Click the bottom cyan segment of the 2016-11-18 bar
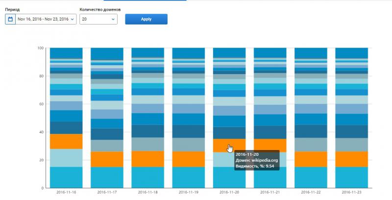The height and width of the screenshot is (200, 392). pos(147,177)
